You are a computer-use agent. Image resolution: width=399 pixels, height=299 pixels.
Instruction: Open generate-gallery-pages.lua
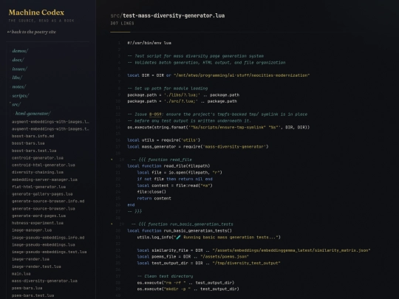pos(42,194)
